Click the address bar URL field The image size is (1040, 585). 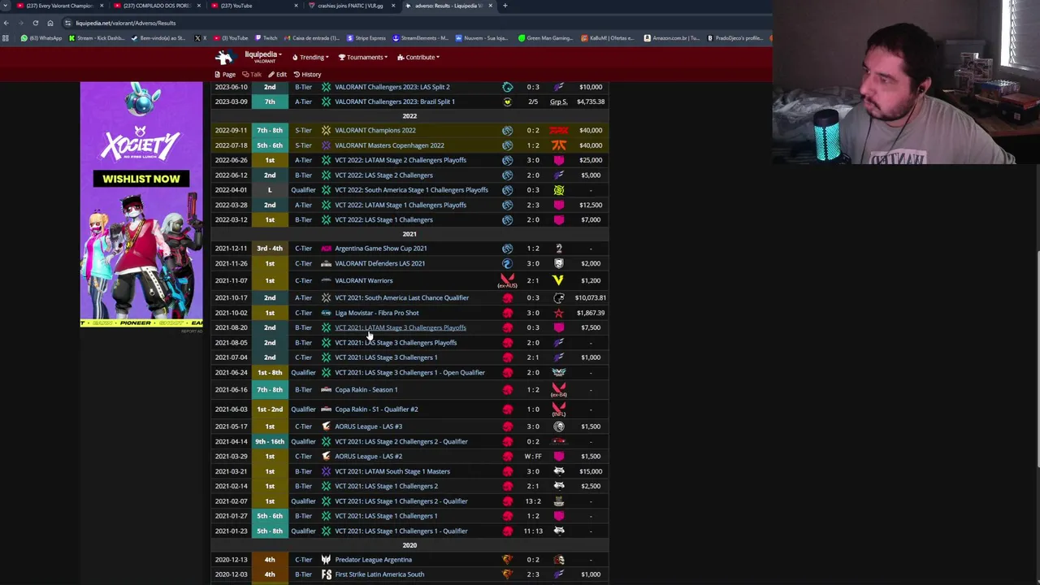point(406,23)
